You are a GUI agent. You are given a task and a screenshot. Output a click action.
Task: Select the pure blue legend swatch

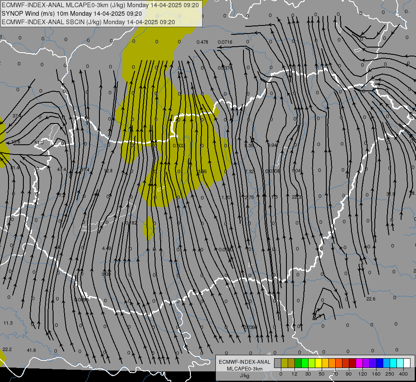point(379,363)
